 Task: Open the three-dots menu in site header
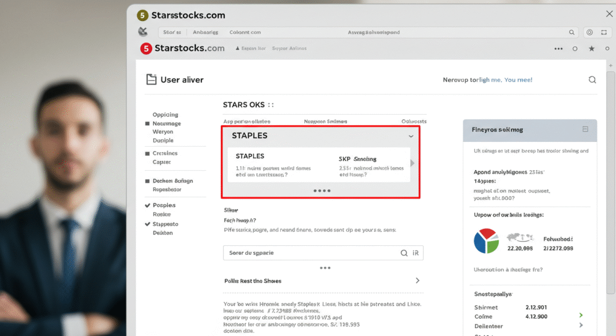(558, 49)
